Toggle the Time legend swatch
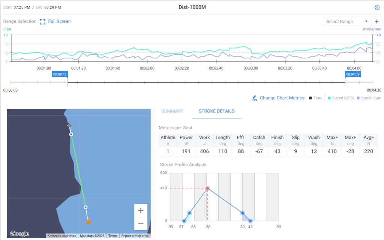Image resolution: width=384 pixels, height=240 pixels. [310, 98]
